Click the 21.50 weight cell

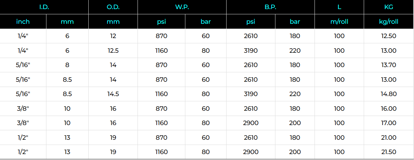coord(389,152)
